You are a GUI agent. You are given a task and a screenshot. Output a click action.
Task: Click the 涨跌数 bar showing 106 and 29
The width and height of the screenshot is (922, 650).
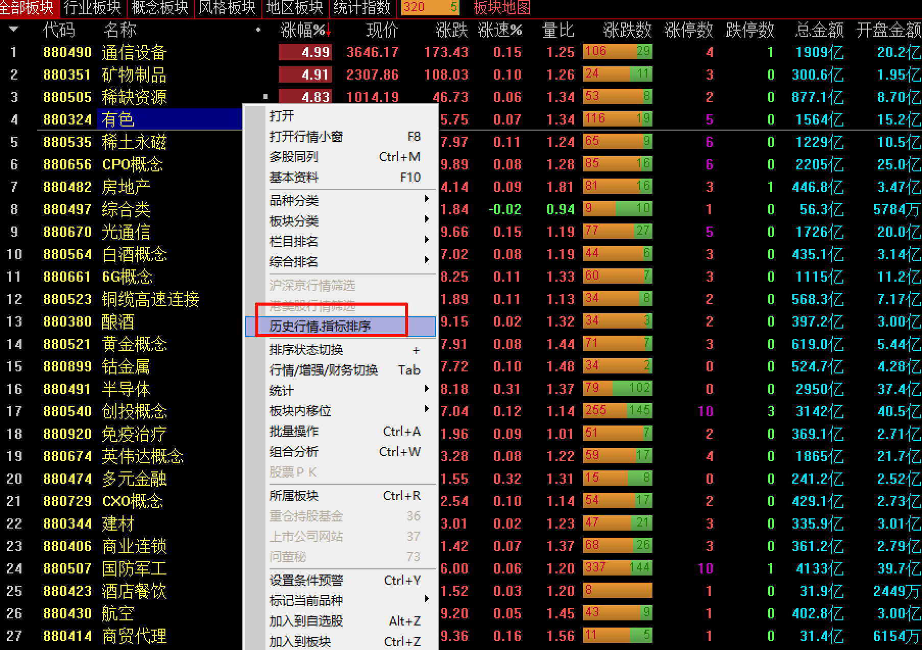617,52
